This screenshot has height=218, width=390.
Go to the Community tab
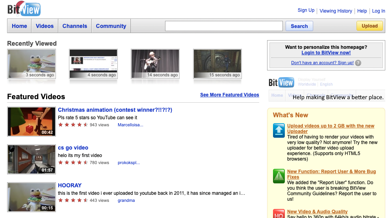(111, 26)
